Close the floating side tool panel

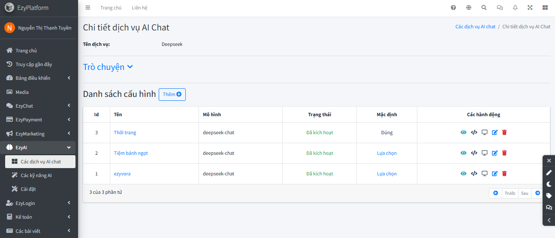tap(549, 161)
